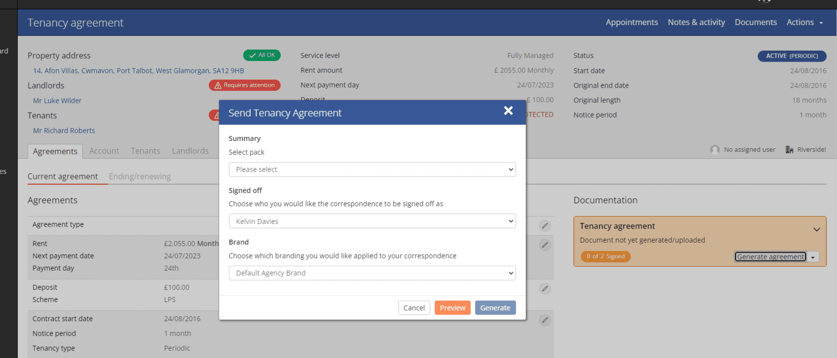Open the Default Agency Brand dropdown
This screenshot has width=837, height=358.
tap(372, 273)
